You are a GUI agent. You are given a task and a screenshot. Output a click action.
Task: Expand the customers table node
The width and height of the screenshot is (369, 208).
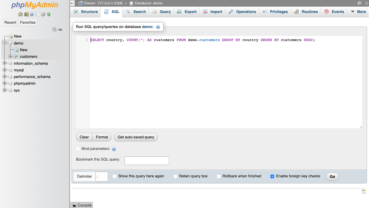(x=10, y=56)
